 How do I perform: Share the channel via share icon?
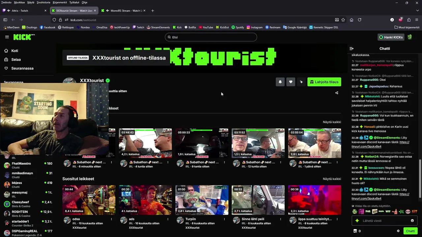pos(337,93)
